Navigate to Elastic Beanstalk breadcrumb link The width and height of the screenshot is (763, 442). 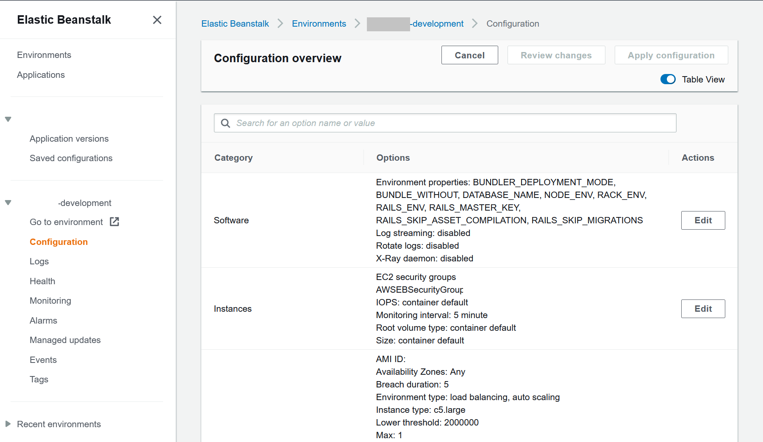[235, 24]
